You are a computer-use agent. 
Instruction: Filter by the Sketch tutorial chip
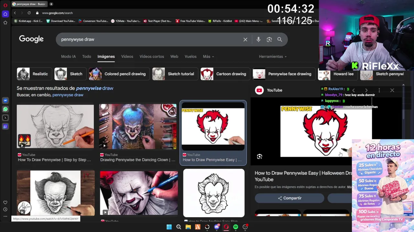pos(175,74)
